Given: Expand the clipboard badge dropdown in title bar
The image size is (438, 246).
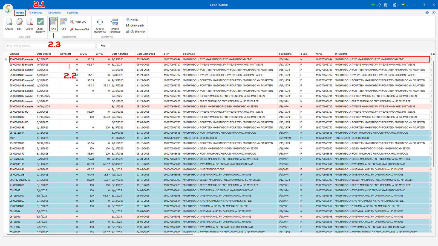Looking at the screenshot, I should [x=396, y=5].
